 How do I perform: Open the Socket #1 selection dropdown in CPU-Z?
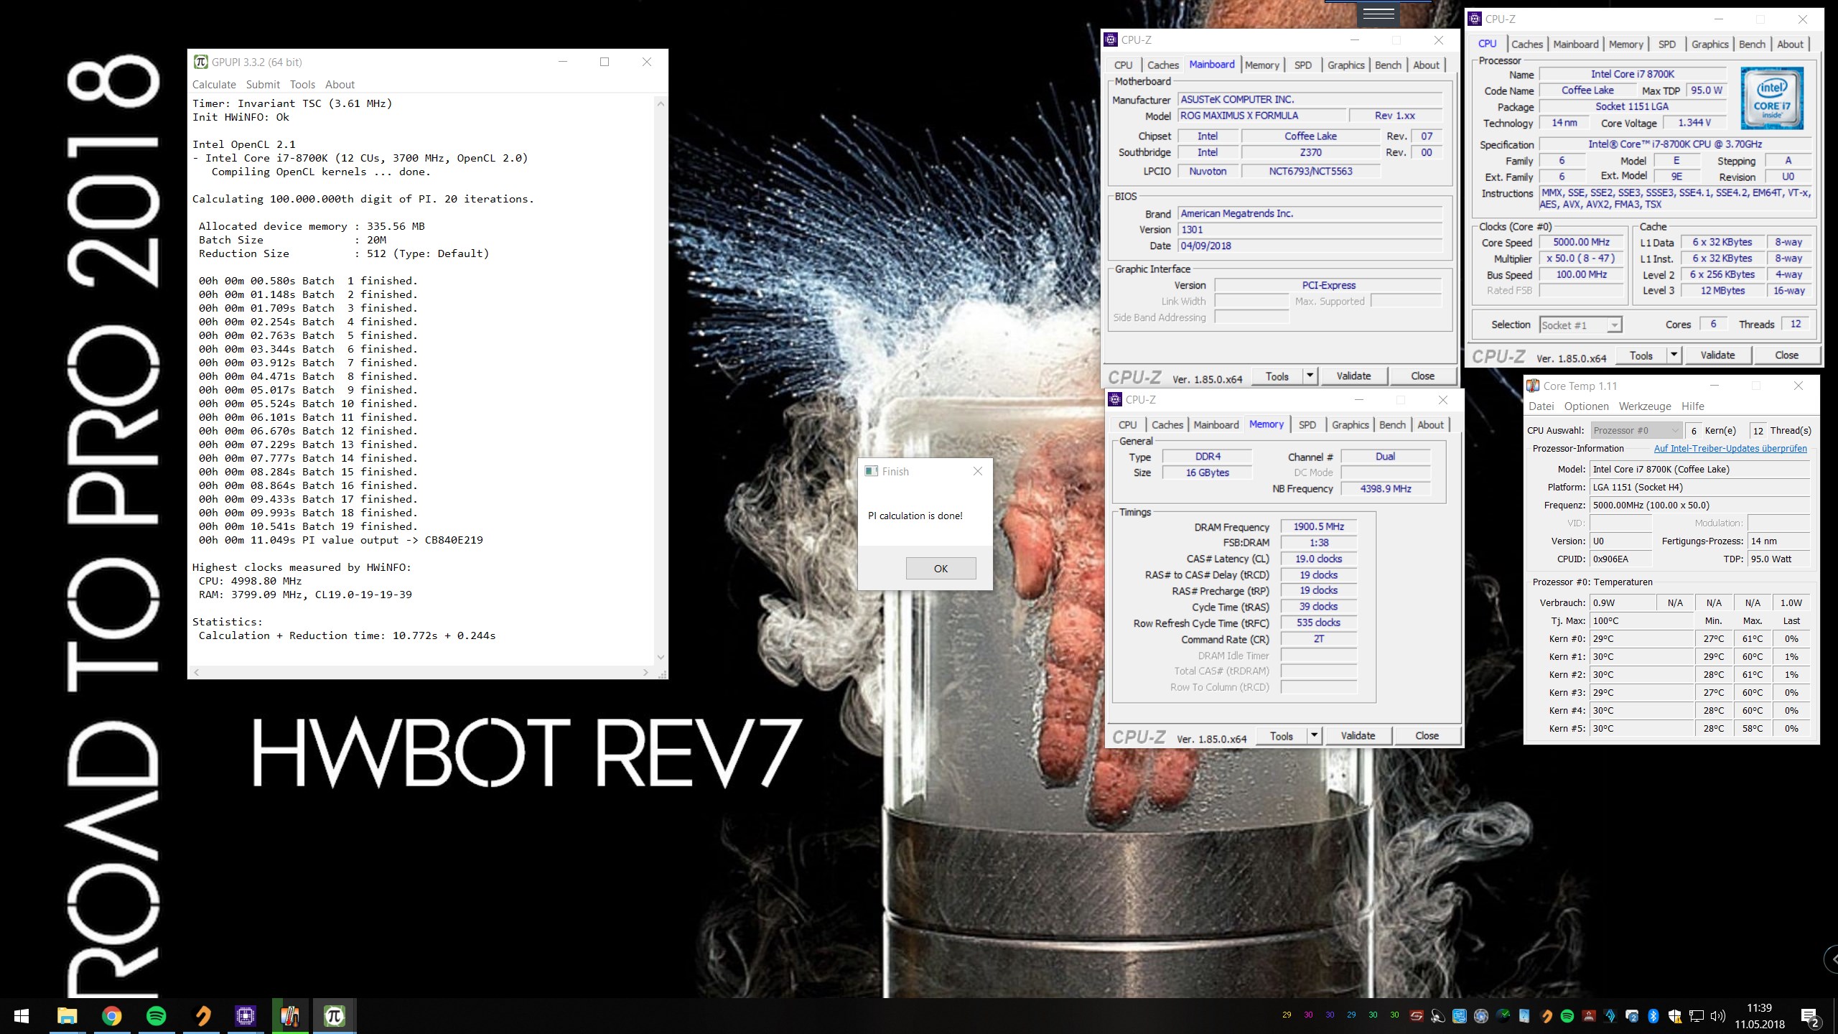coord(1581,325)
